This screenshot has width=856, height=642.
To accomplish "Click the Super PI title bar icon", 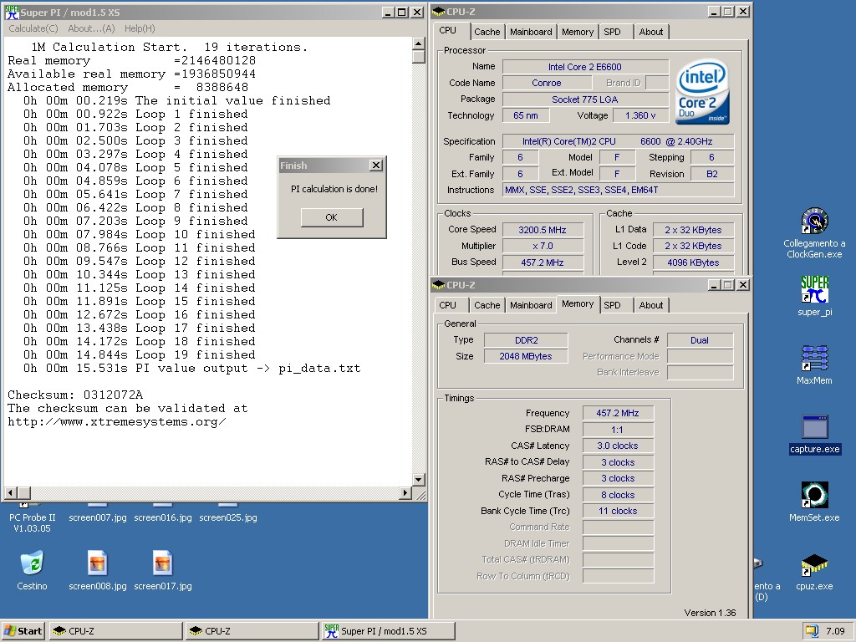I will (12, 12).
